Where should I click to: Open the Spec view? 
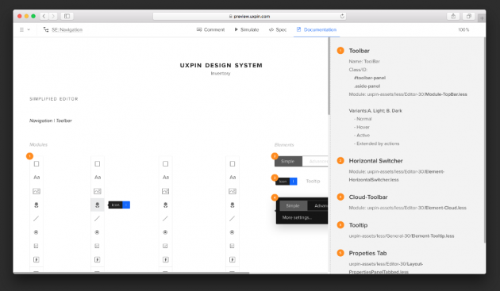pos(278,29)
